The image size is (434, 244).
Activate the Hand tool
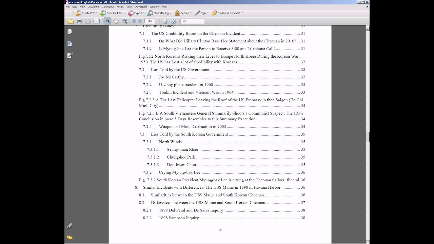tap(116, 21)
